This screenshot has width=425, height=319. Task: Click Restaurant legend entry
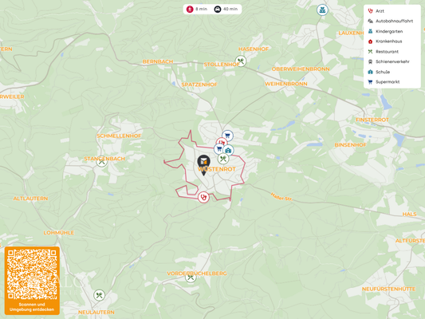383,52
